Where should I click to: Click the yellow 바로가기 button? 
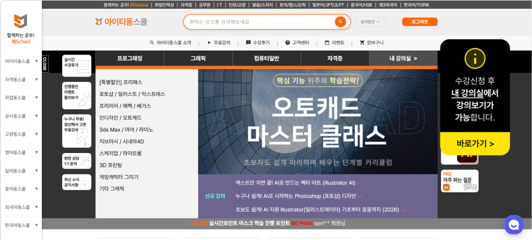475,144
